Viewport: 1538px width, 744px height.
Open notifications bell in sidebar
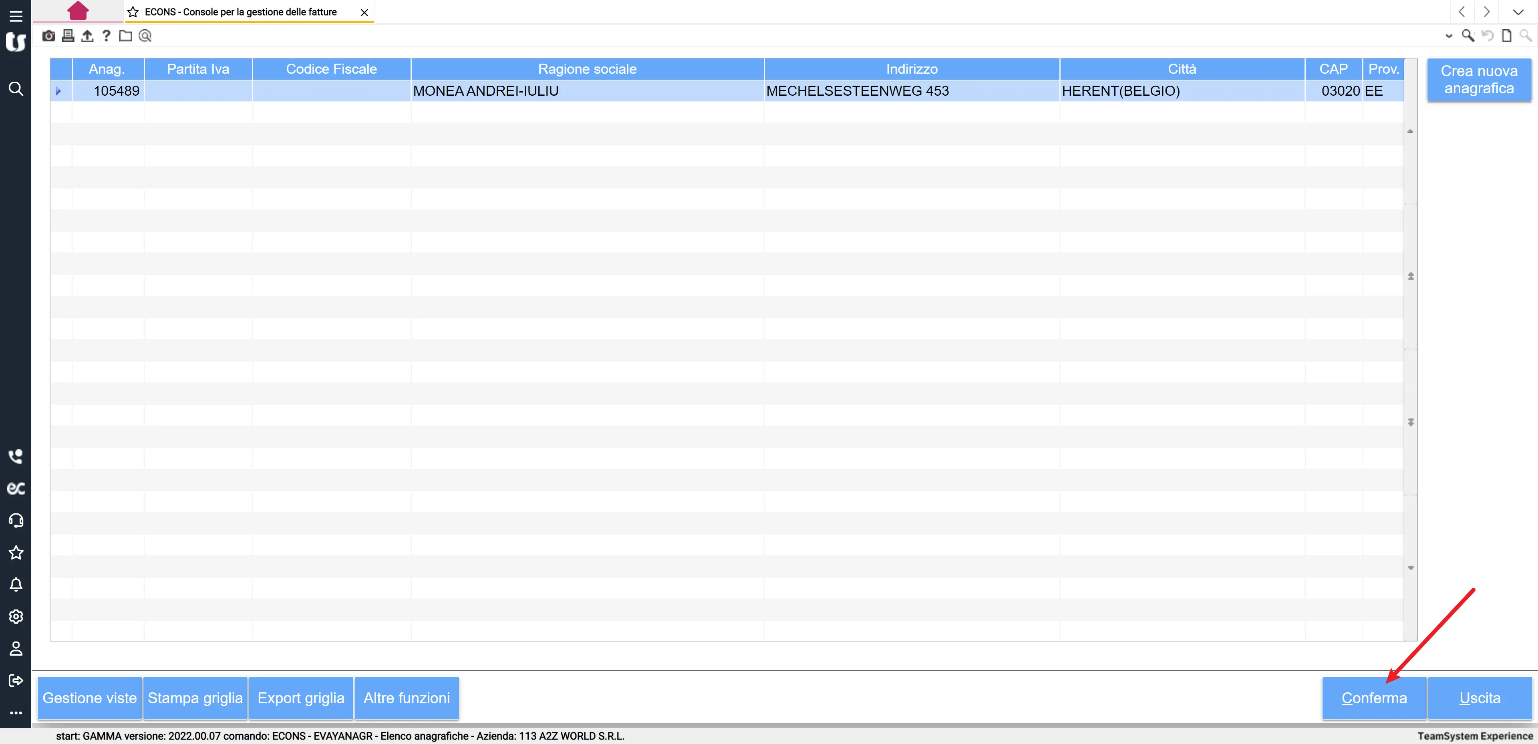pos(16,585)
